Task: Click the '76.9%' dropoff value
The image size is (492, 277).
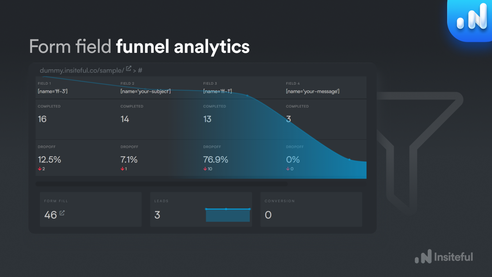Action: click(x=216, y=159)
